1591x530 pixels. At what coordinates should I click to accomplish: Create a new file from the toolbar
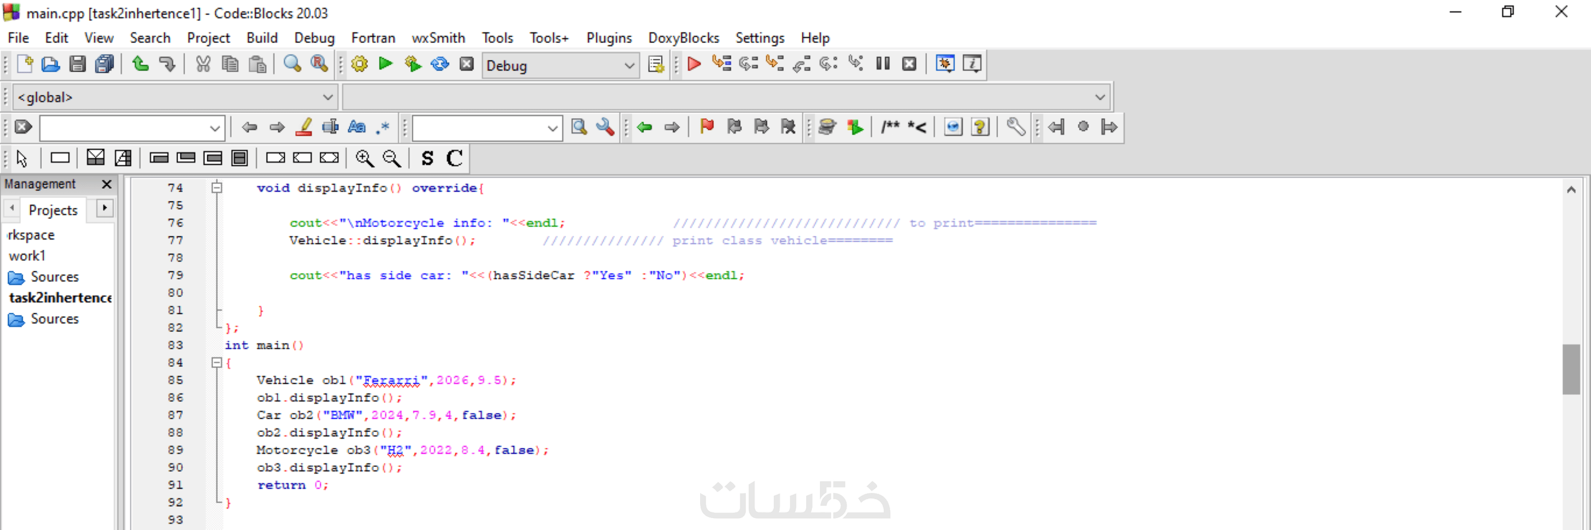point(25,64)
